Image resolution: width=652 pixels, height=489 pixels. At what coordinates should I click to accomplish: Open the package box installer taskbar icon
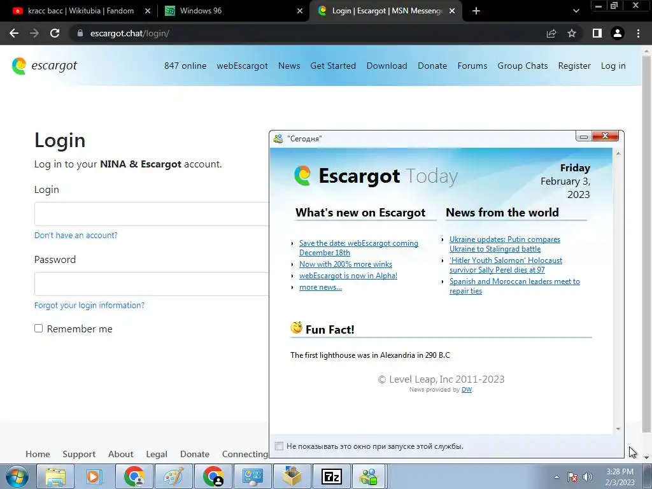click(x=292, y=476)
